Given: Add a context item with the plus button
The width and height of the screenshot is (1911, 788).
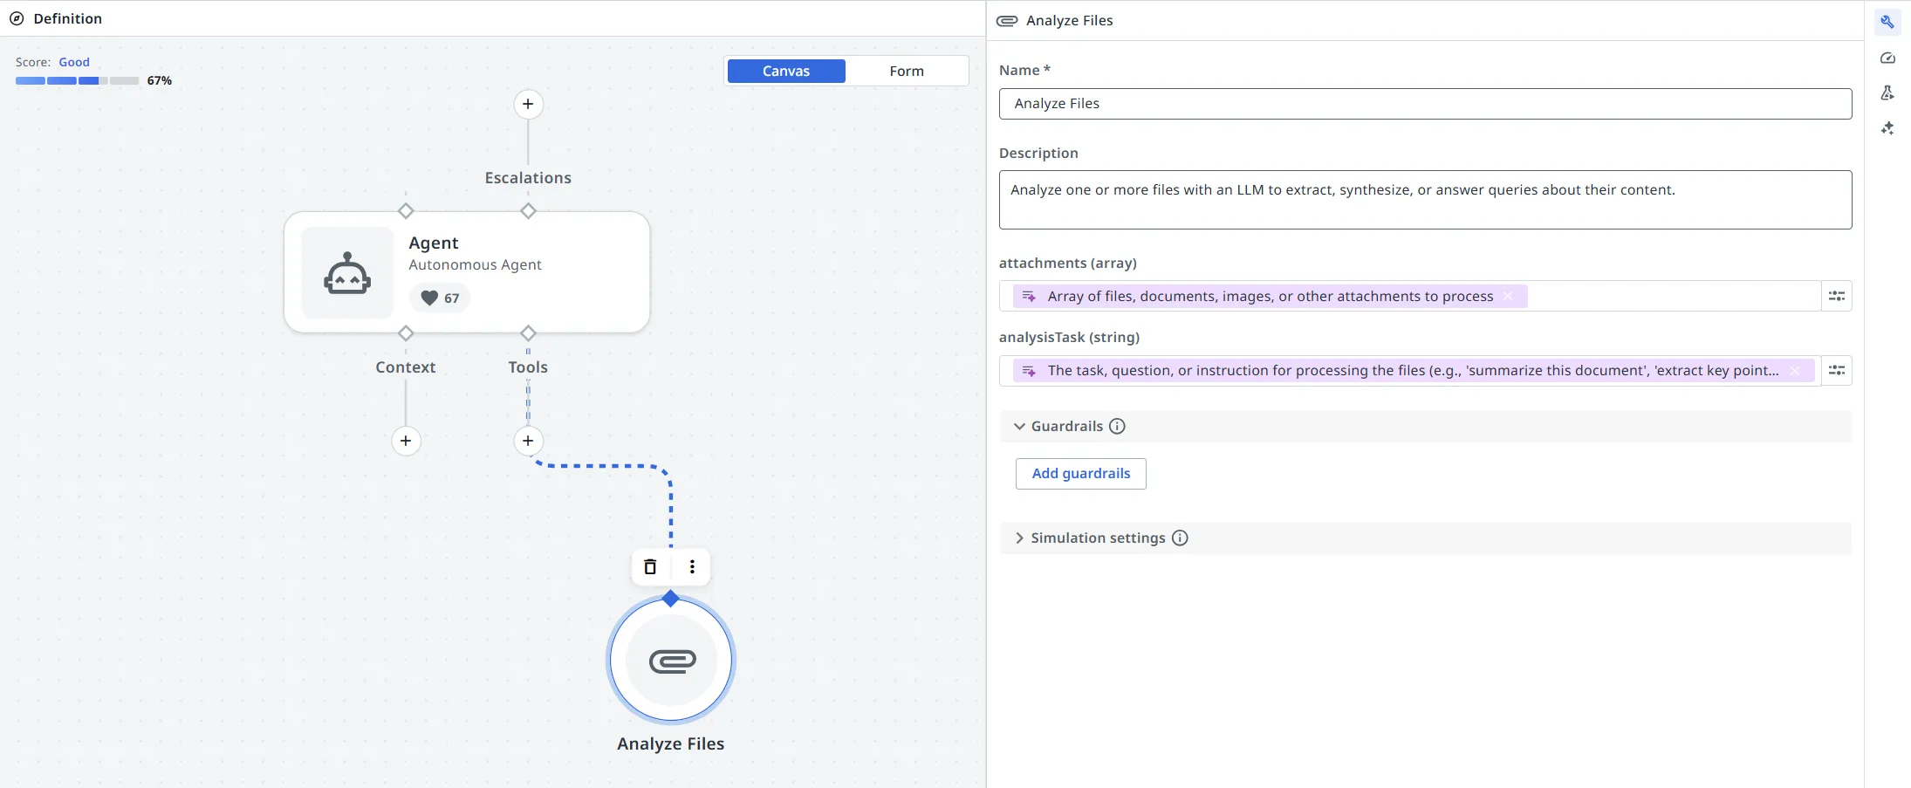Looking at the screenshot, I should (x=406, y=441).
